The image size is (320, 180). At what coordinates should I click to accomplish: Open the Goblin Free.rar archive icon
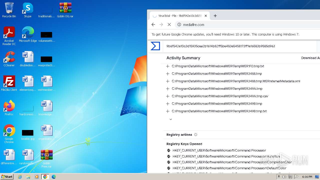click(x=46, y=158)
